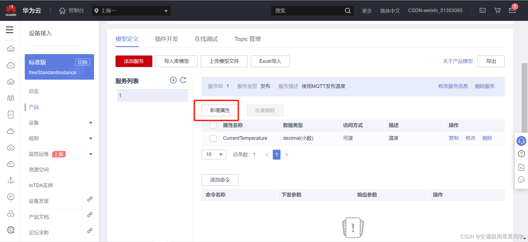Click 删除 for CurrentTemperature
This screenshot has width=528, height=242.
(x=487, y=138)
